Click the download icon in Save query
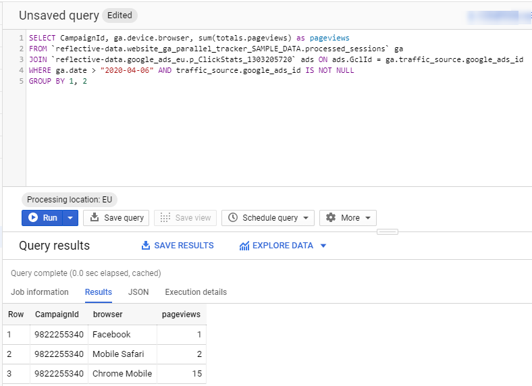This screenshot has height=386, width=532. 95,217
